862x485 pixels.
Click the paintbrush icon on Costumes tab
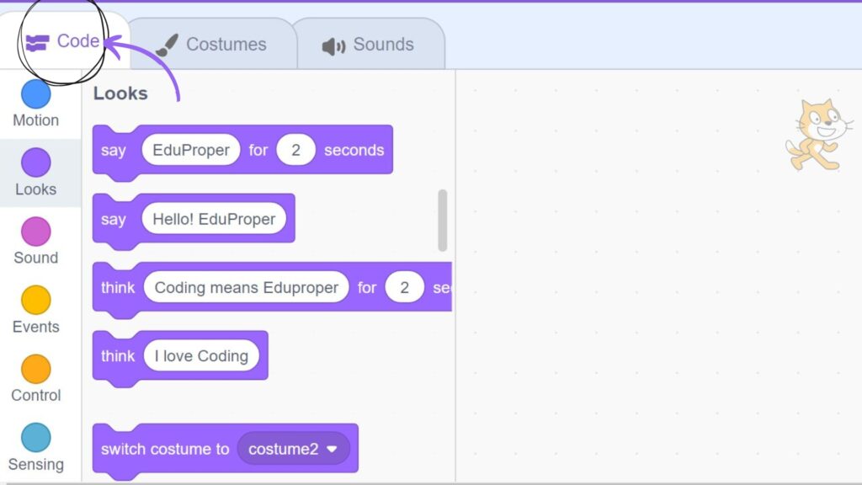[x=167, y=45]
